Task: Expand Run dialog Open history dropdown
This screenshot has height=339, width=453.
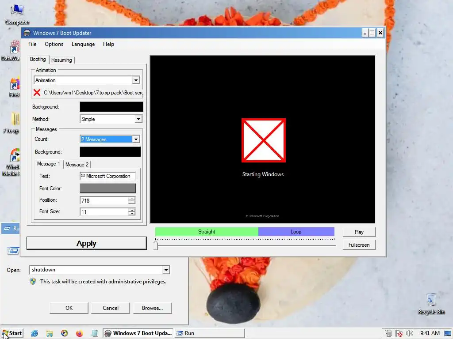Action: click(x=166, y=270)
